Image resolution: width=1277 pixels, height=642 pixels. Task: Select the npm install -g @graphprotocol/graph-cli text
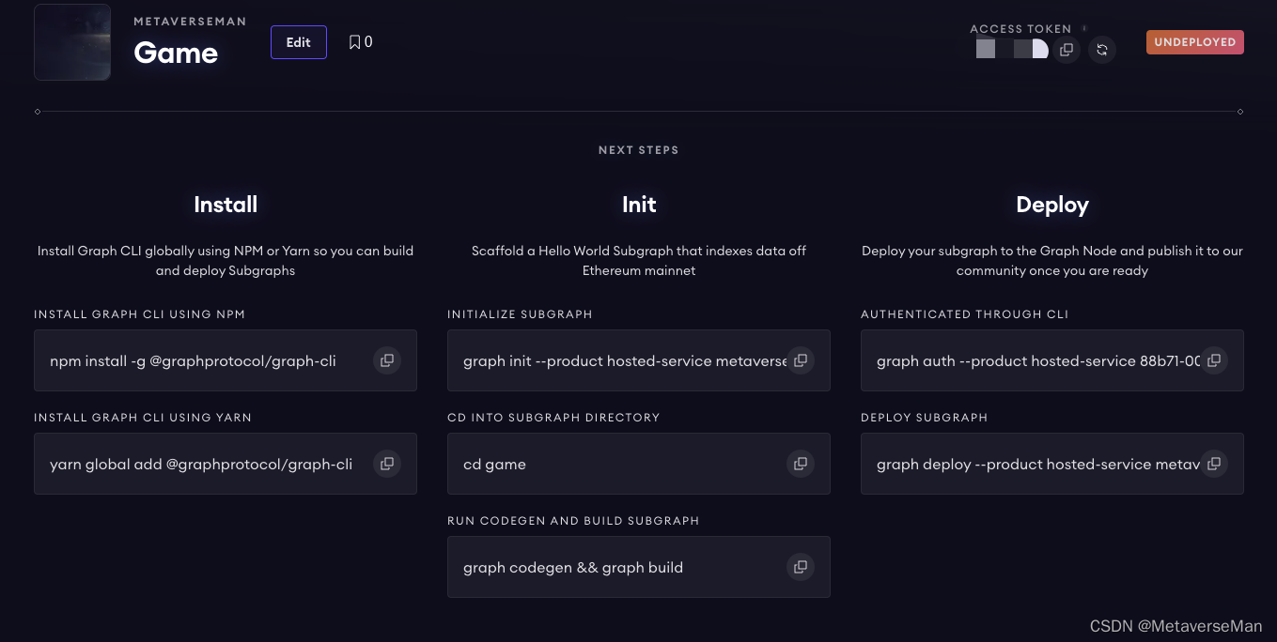click(x=193, y=361)
